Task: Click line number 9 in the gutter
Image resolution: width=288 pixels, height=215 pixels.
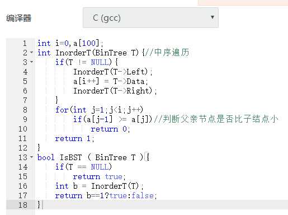Action: (25, 119)
